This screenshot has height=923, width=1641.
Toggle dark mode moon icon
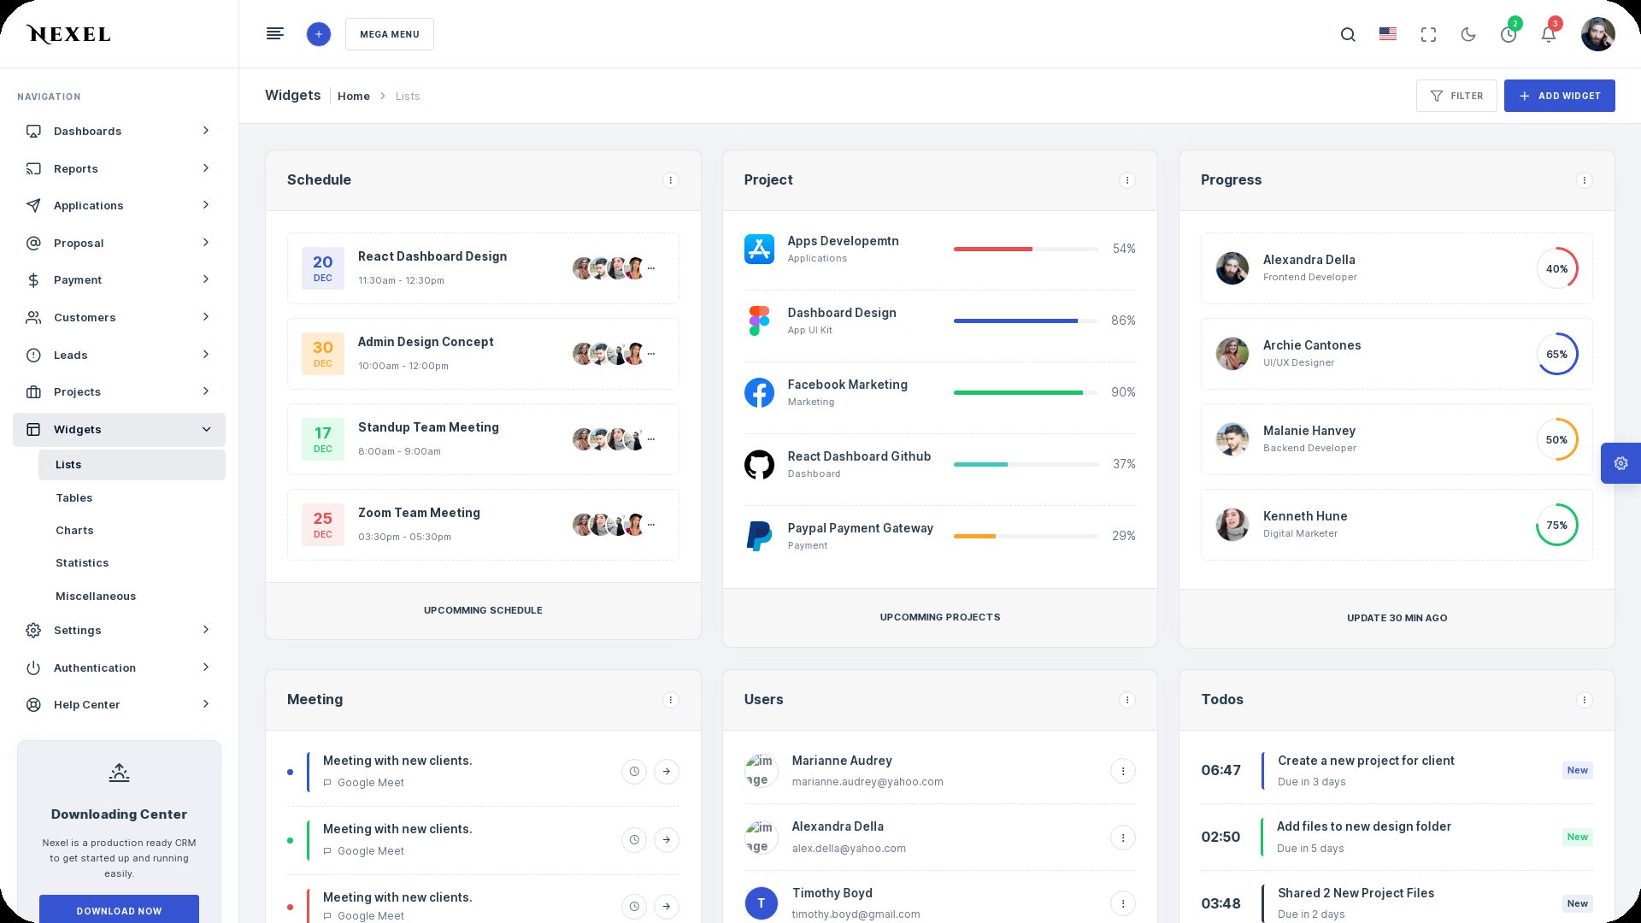[1468, 34]
